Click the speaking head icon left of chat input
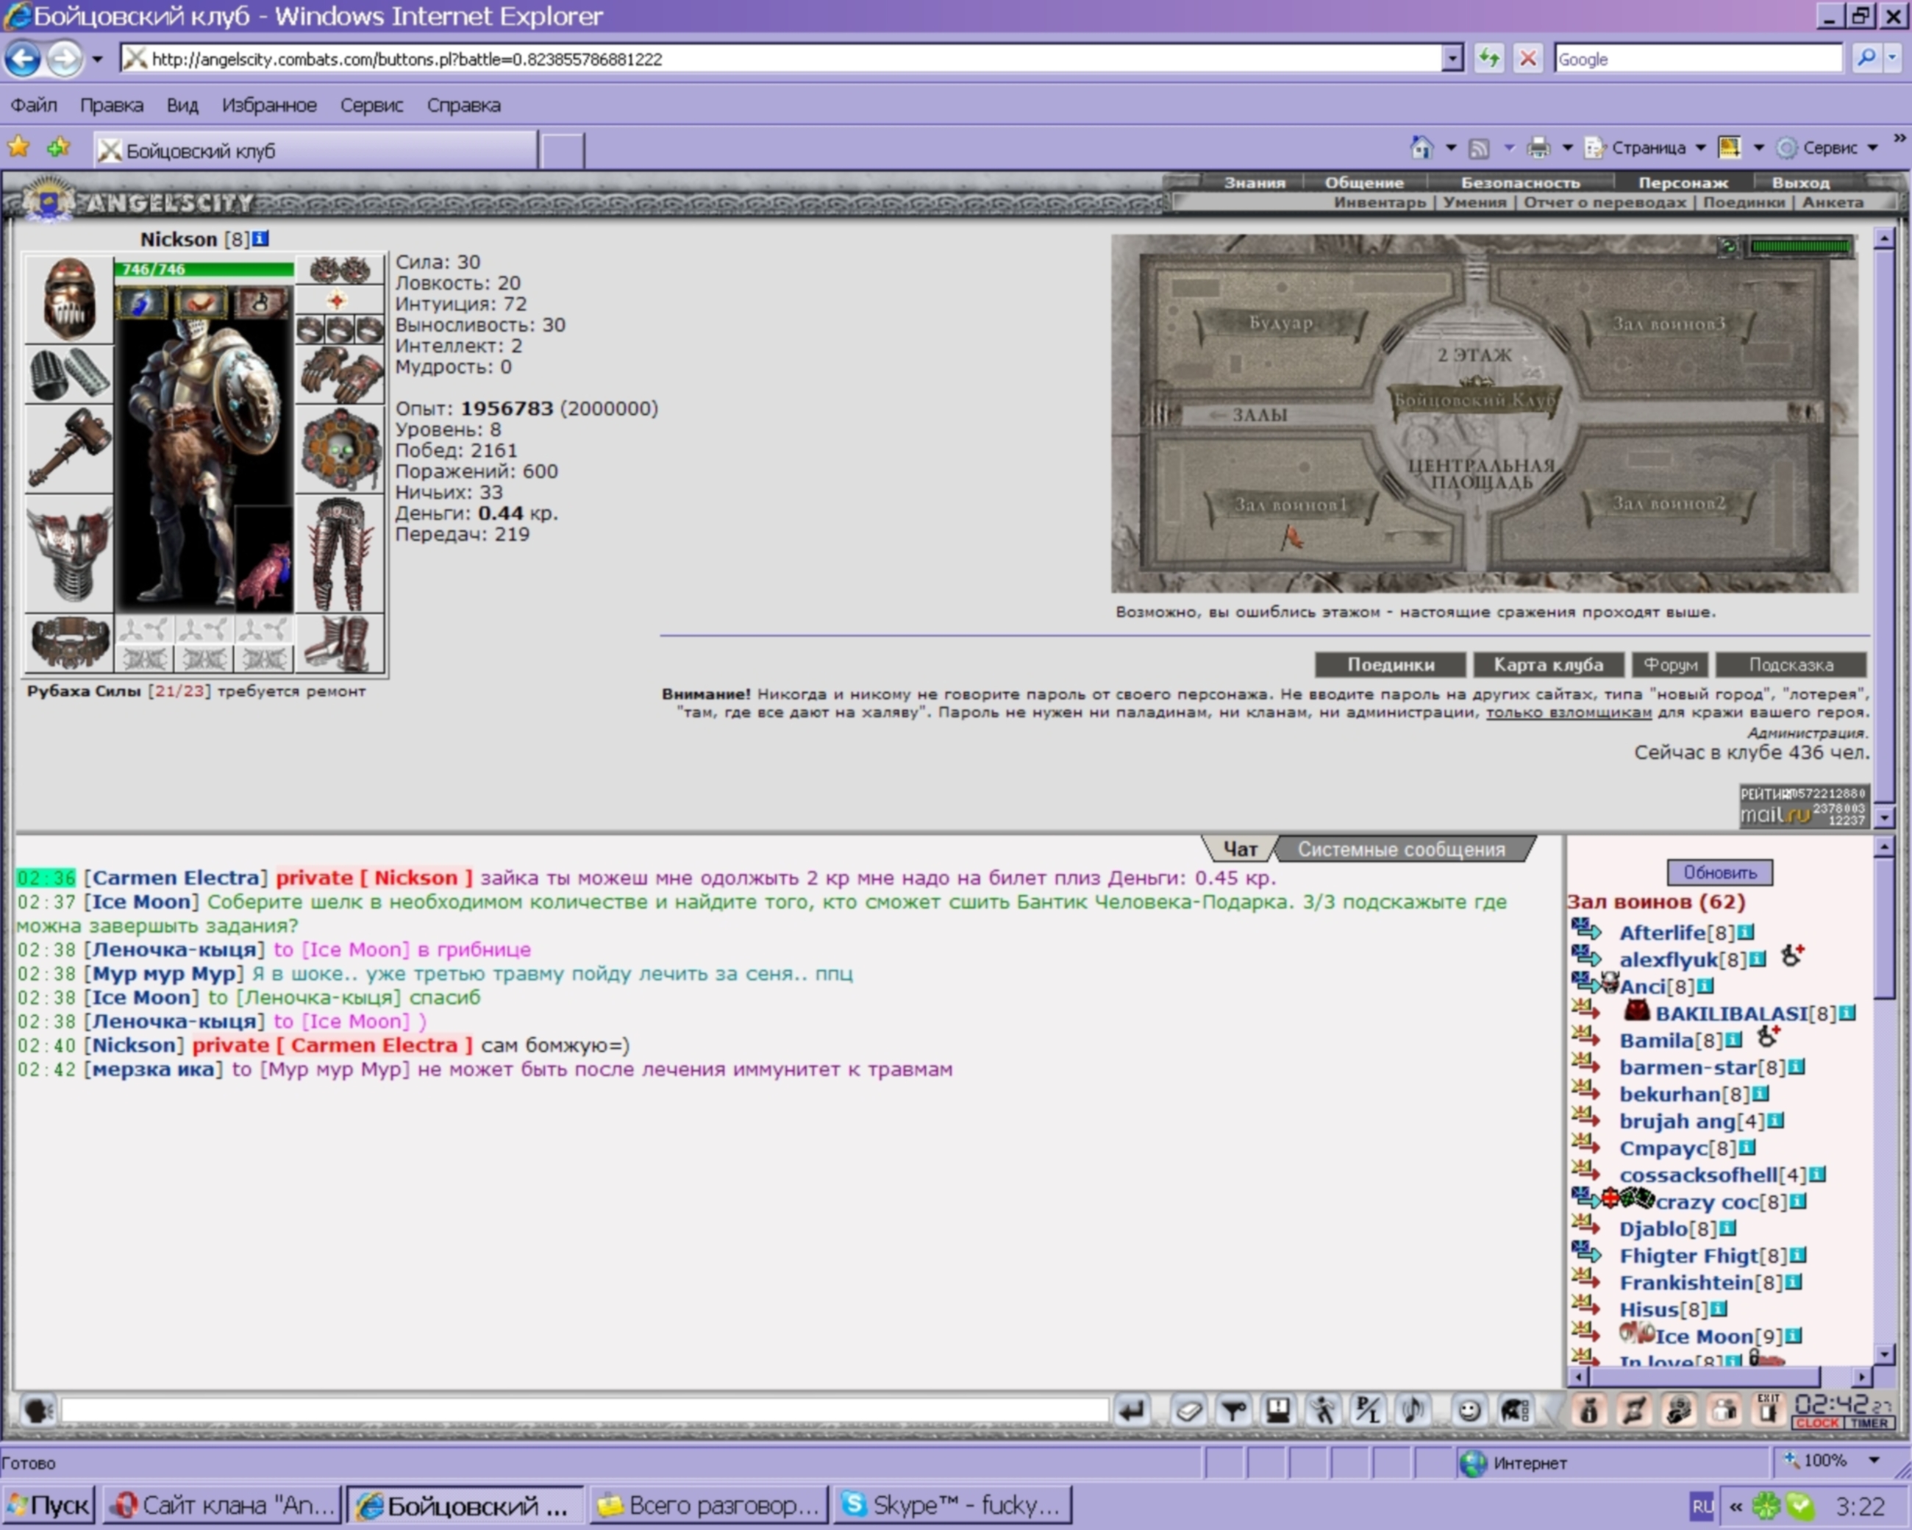 [38, 1409]
